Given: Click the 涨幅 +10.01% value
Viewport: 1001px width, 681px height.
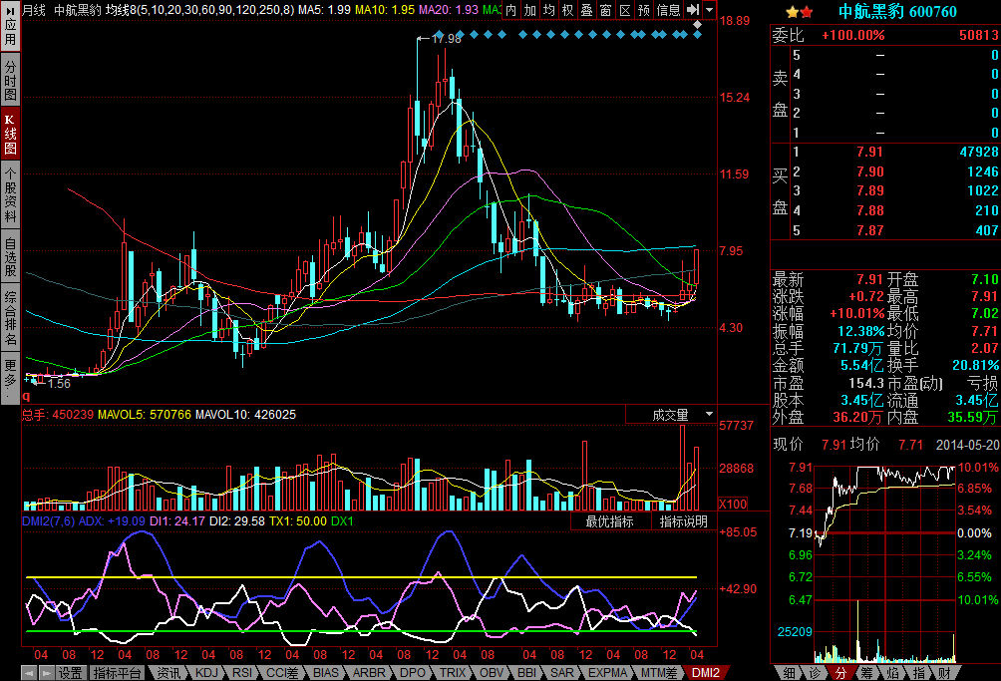Looking at the screenshot, I should pyautogui.click(x=856, y=313).
